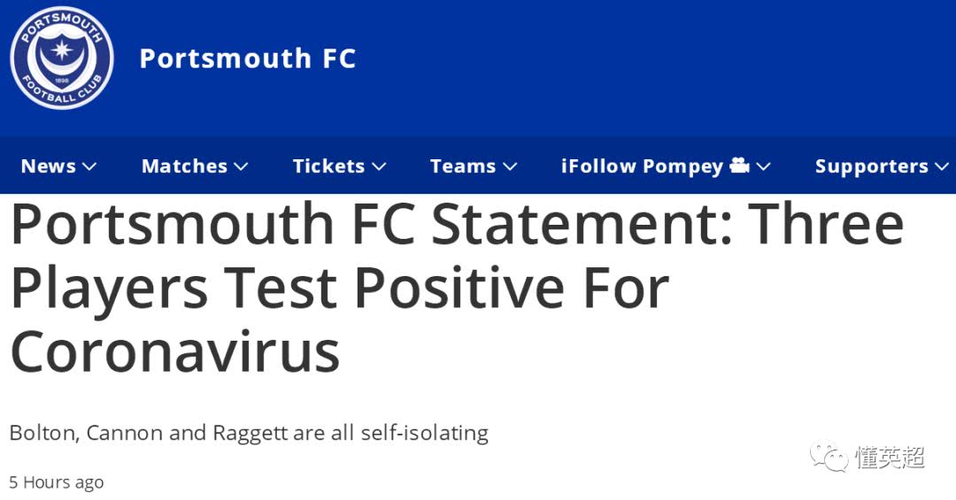Open the iFollow Pompey menu item
This screenshot has height=500, width=956.
point(642,166)
